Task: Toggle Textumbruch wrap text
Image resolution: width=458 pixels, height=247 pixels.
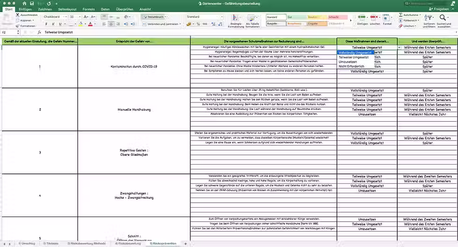Action: 153,17
